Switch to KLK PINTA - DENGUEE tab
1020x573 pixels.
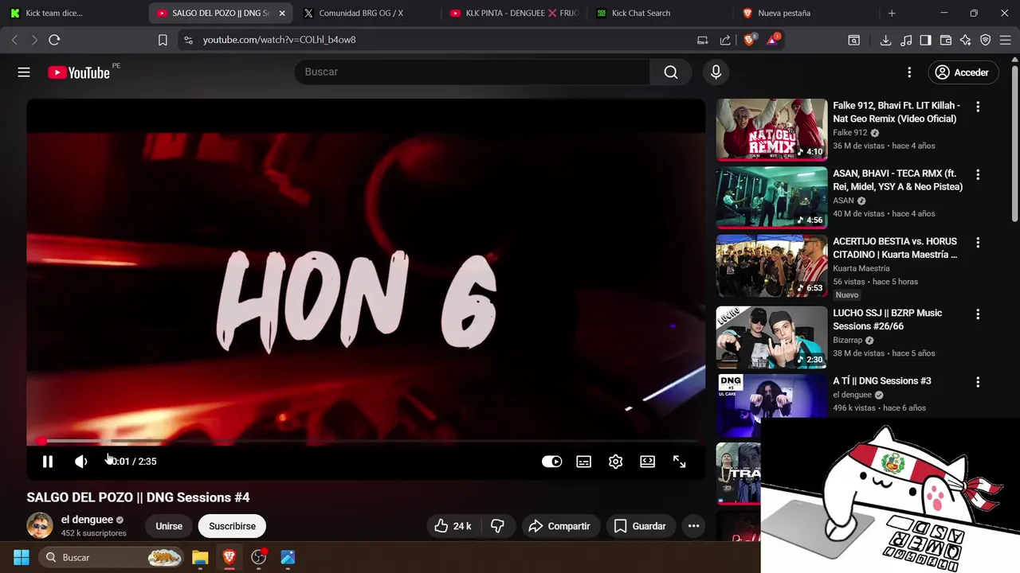(514, 13)
